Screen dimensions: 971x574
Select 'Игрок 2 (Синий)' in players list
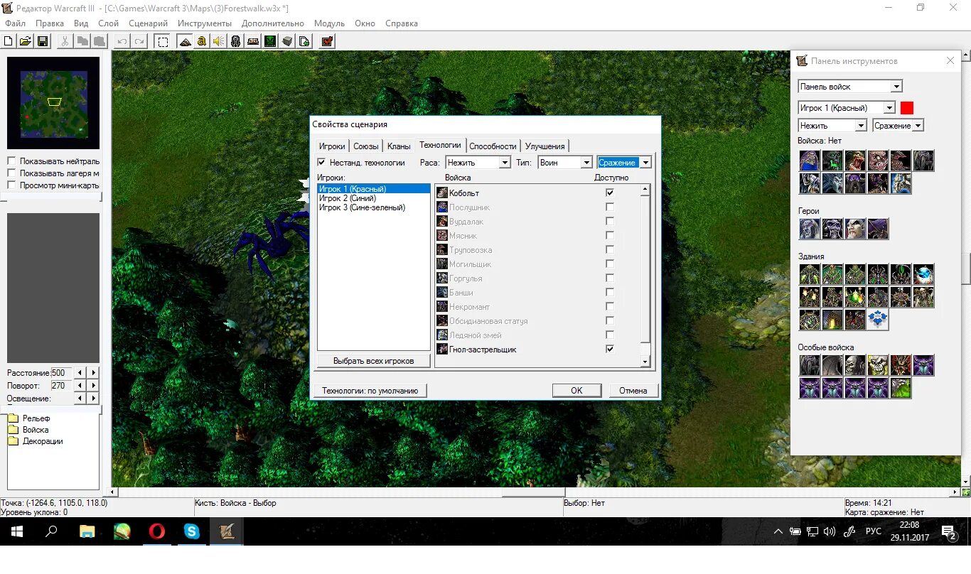373,198
